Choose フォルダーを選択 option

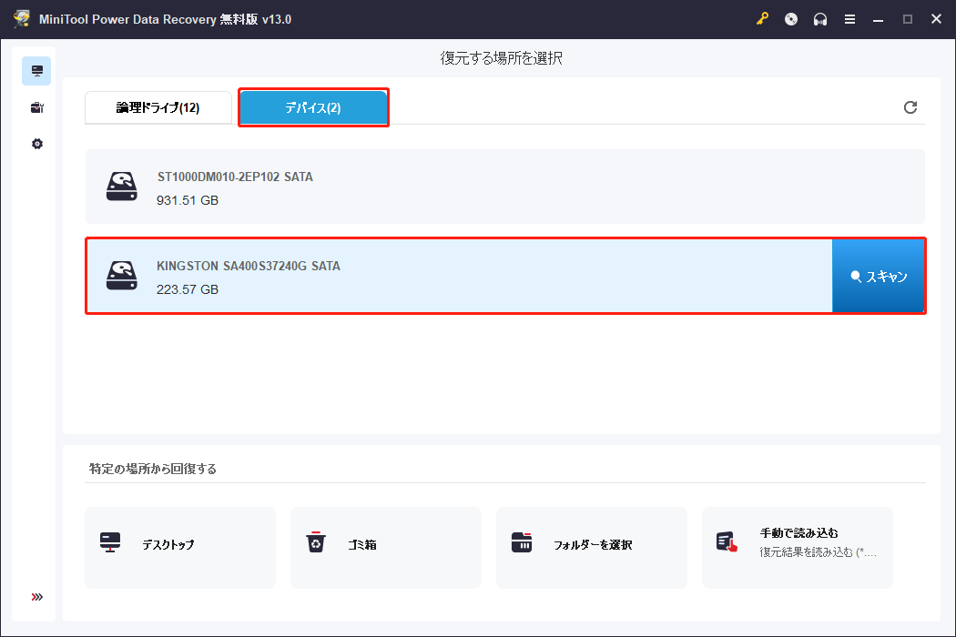(592, 548)
